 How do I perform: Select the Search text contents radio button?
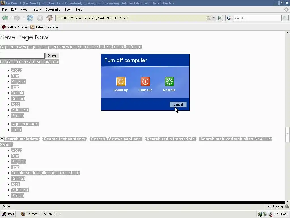click(41, 139)
